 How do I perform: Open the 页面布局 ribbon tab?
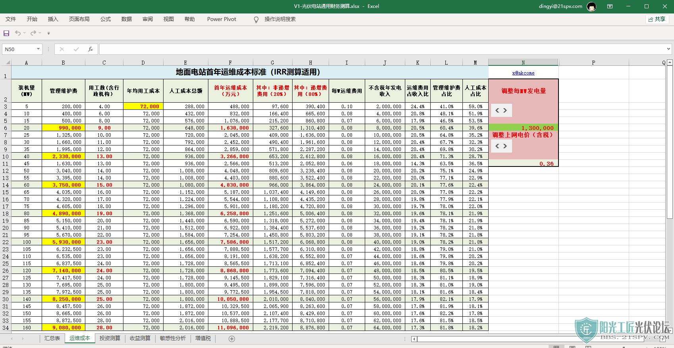79,19
